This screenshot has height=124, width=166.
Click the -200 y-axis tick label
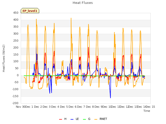(15, 103)
